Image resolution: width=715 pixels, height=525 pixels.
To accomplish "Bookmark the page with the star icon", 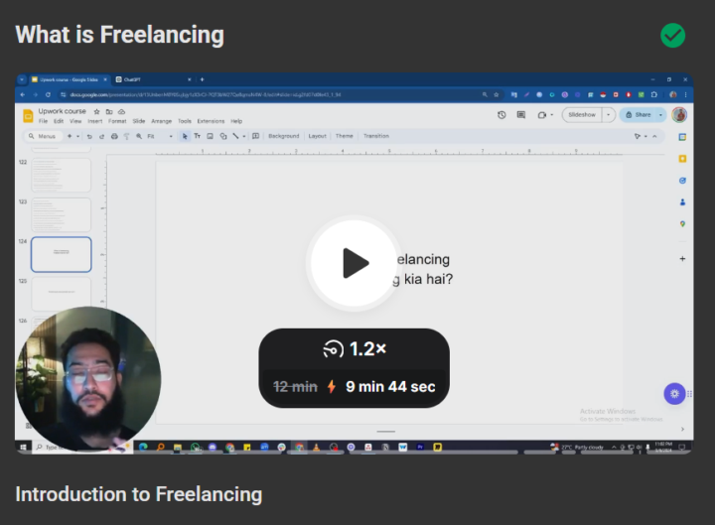I will point(497,94).
